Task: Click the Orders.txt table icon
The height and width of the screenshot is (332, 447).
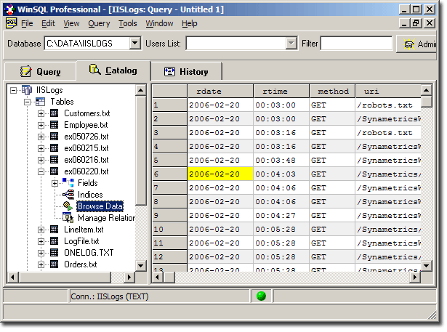Action: [55, 264]
